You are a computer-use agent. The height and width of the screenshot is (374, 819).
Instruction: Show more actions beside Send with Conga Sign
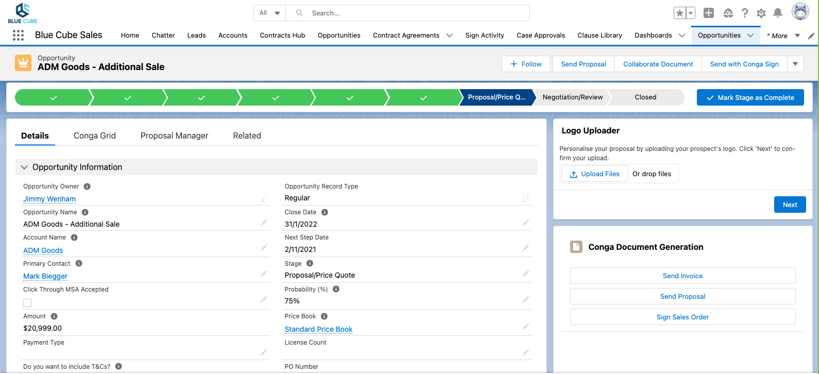(795, 64)
